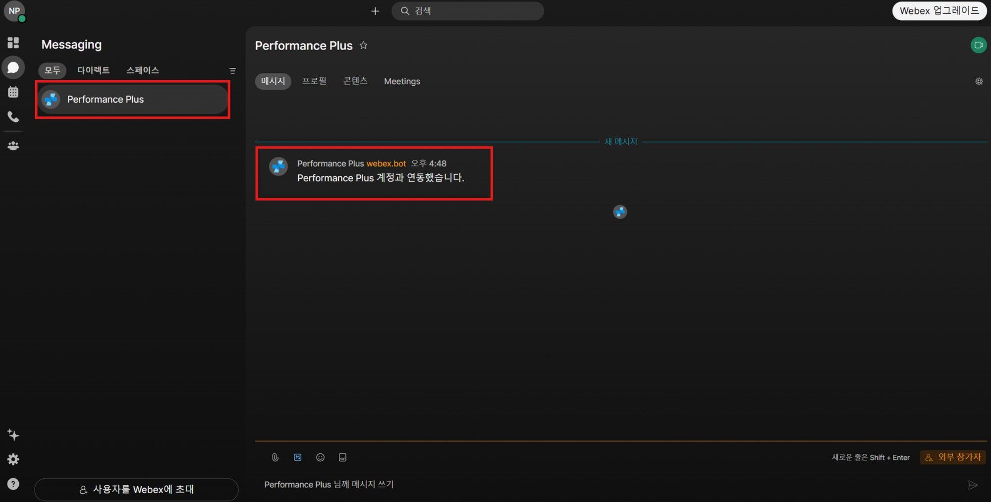This screenshot has height=502, width=991.
Task: Click the plus create button at top
Action: (375, 11)
